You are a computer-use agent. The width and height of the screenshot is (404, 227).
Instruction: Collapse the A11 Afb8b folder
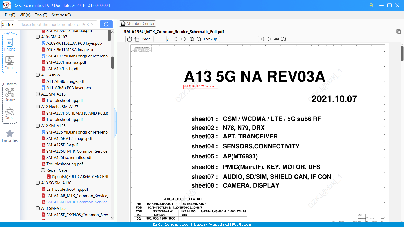pyautogui.click(x=38, y=75)
